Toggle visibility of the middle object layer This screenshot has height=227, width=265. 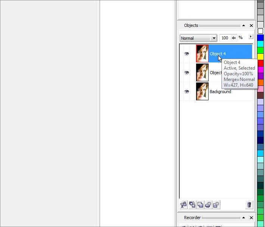pyautogui.click(x=186, y=73)
